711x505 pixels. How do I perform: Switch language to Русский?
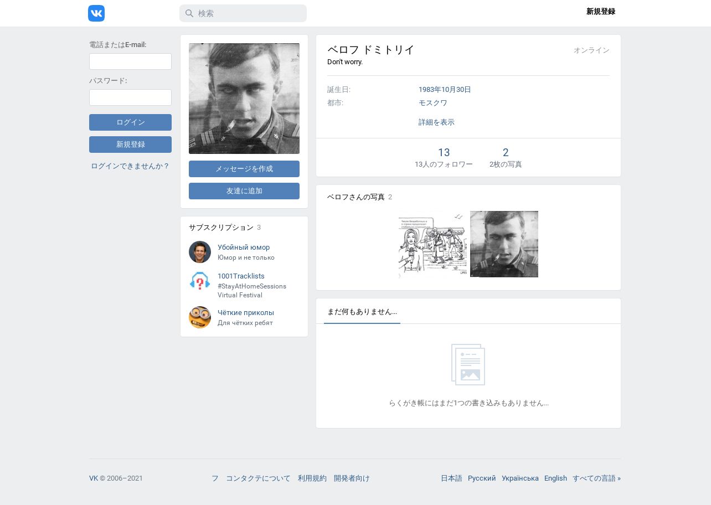[482, 478]
